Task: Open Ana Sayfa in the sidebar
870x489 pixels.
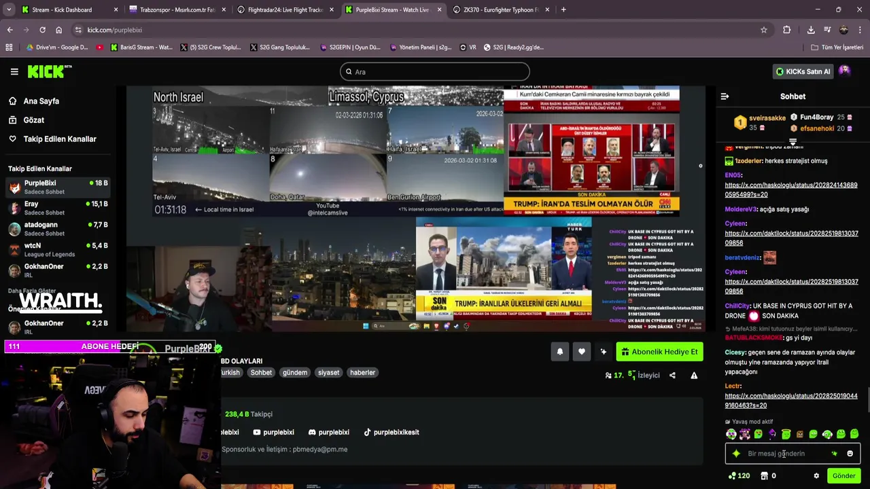Action: point(41,101)
